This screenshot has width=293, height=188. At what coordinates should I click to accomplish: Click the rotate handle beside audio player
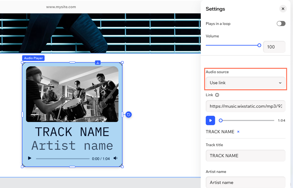[x=128, y=115]
